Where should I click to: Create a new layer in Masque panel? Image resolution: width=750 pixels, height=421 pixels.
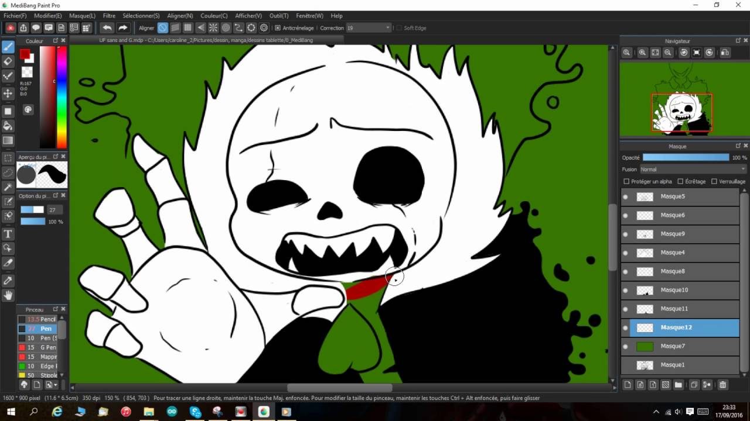[627, 385]
